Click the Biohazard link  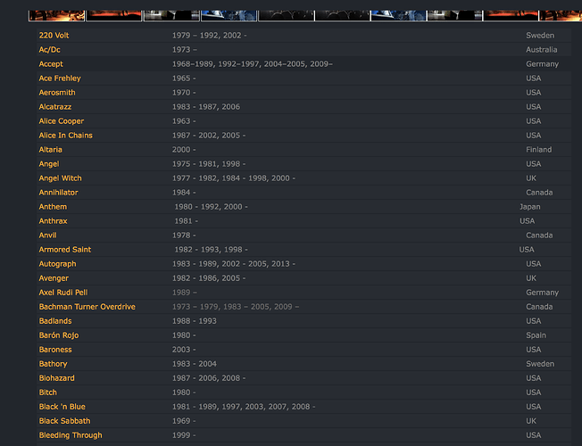click(x=57, y=378)
